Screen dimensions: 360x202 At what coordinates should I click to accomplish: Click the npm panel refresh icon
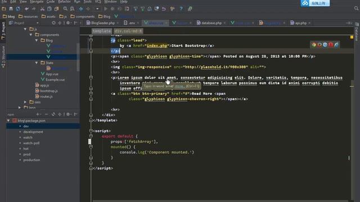pyautogui.click(x=53, y=114)
